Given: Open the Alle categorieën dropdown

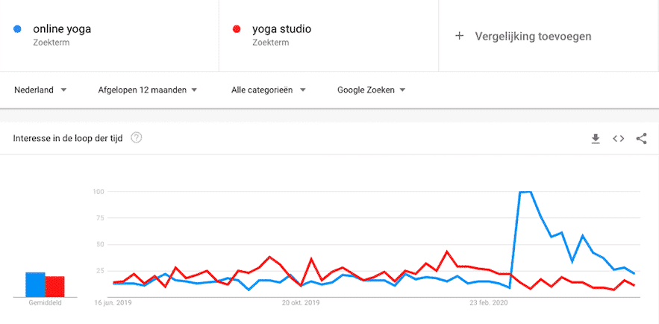Looking at the screenshot, I should (268, 90).
